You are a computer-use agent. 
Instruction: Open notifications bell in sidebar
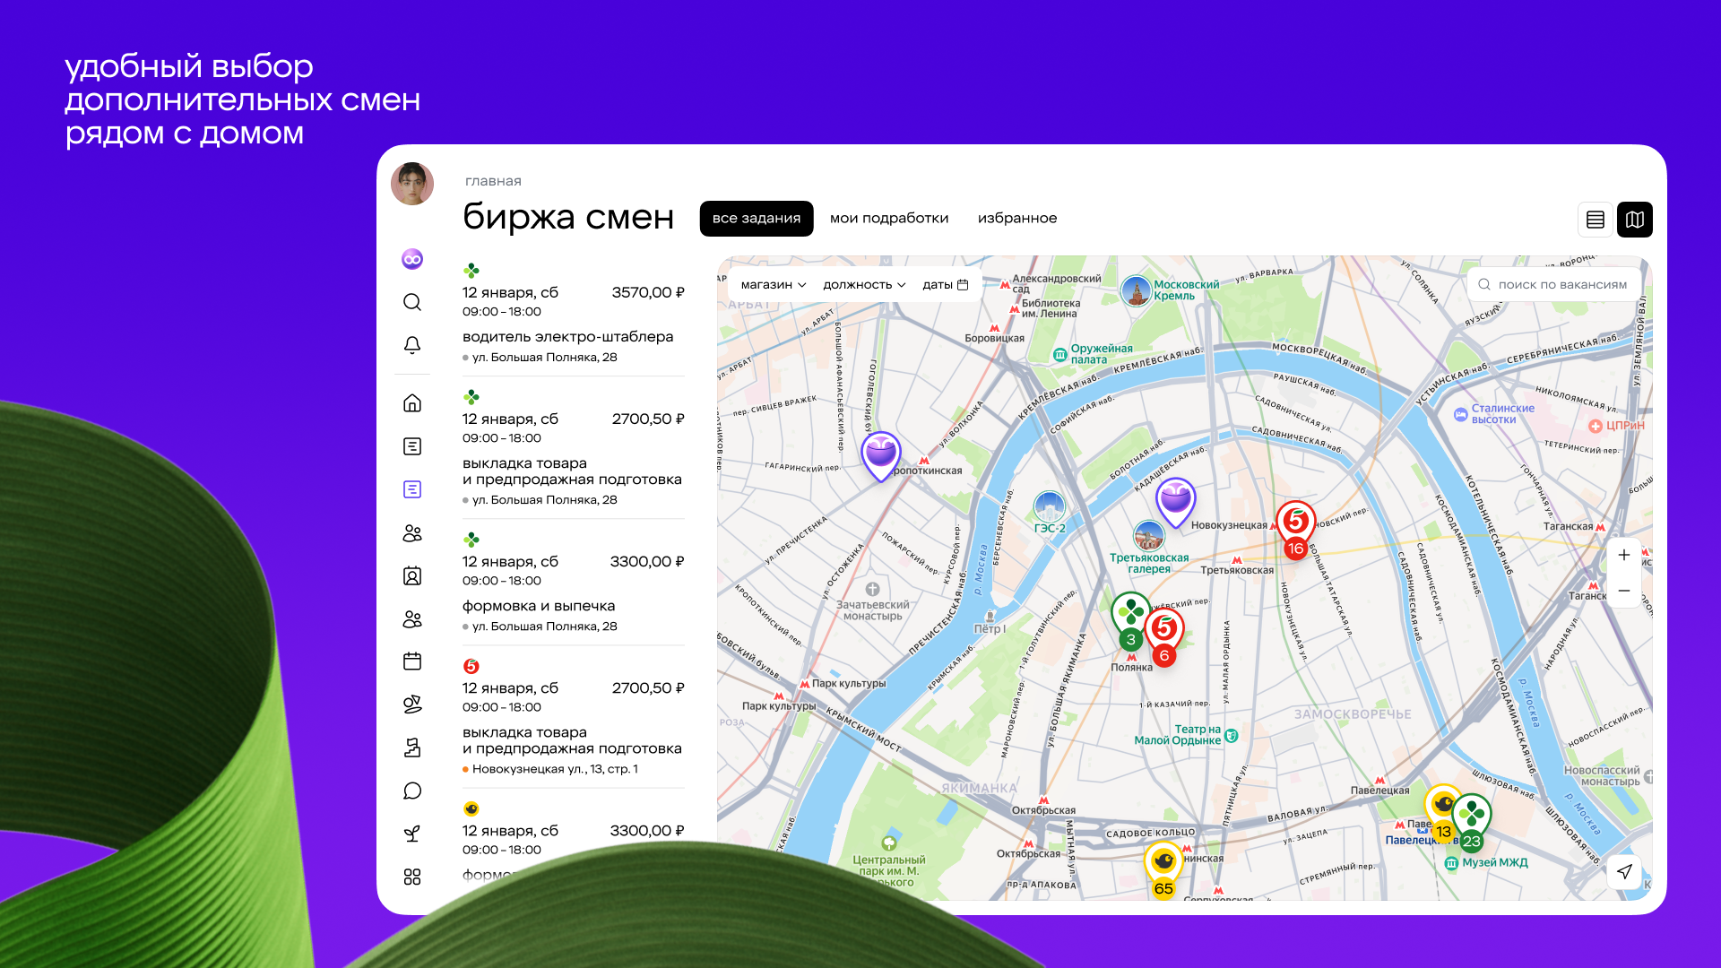tap(412, 345)
